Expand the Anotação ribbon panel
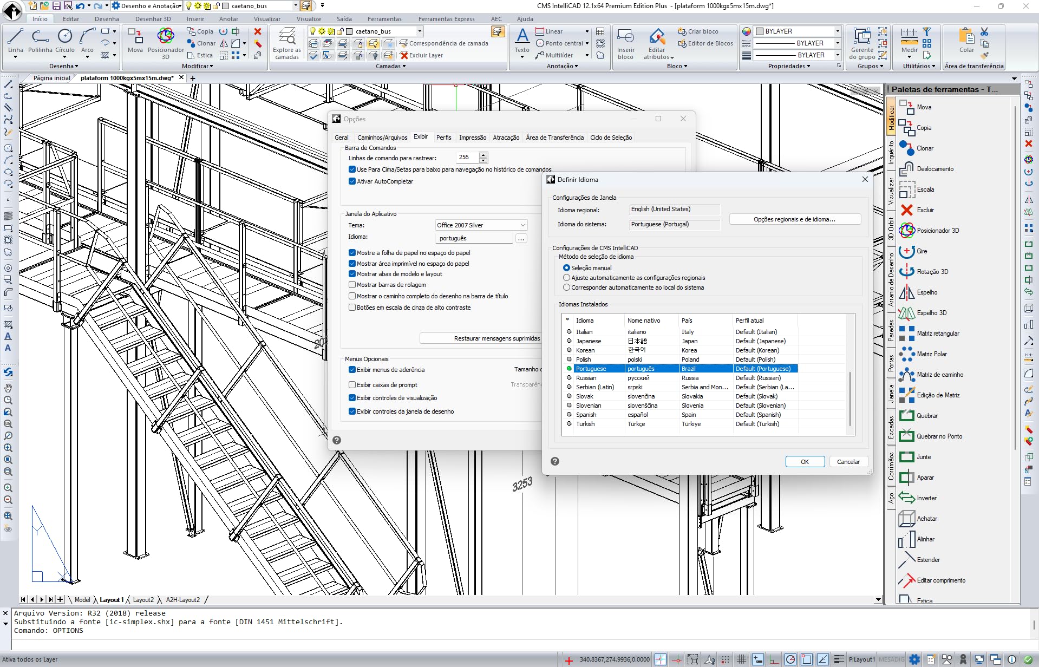Screen dimensions: 1039x667 [563, 66]
